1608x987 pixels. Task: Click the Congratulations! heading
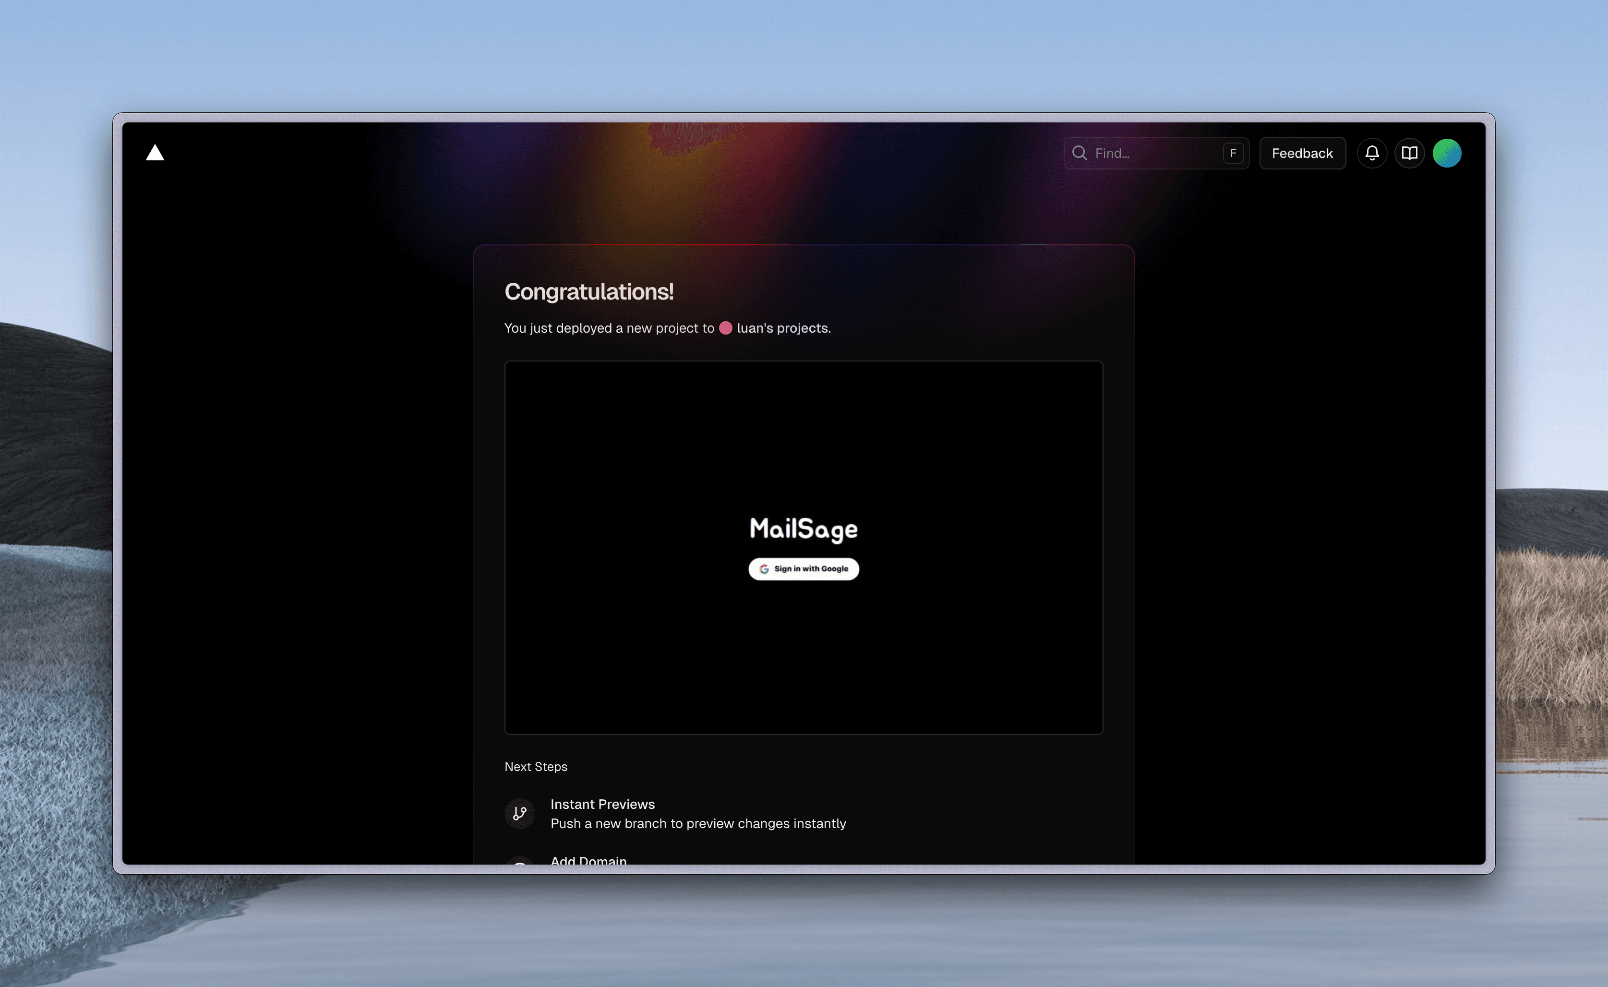(588, 292)
